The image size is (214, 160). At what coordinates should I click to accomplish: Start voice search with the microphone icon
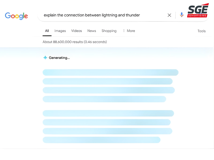182,15
